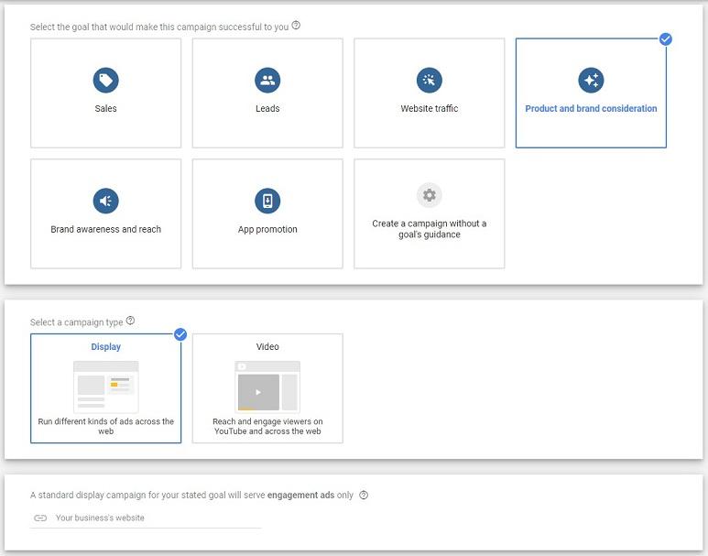Click 'Reach and engage viewers on YouTube' description
The image size is (708, 556).
tap(267, 426)
